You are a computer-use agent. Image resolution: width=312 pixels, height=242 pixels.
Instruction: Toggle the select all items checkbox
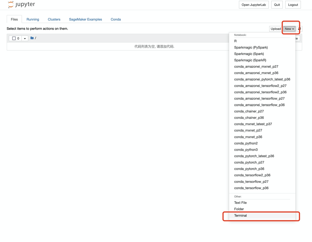pos(14,38)
